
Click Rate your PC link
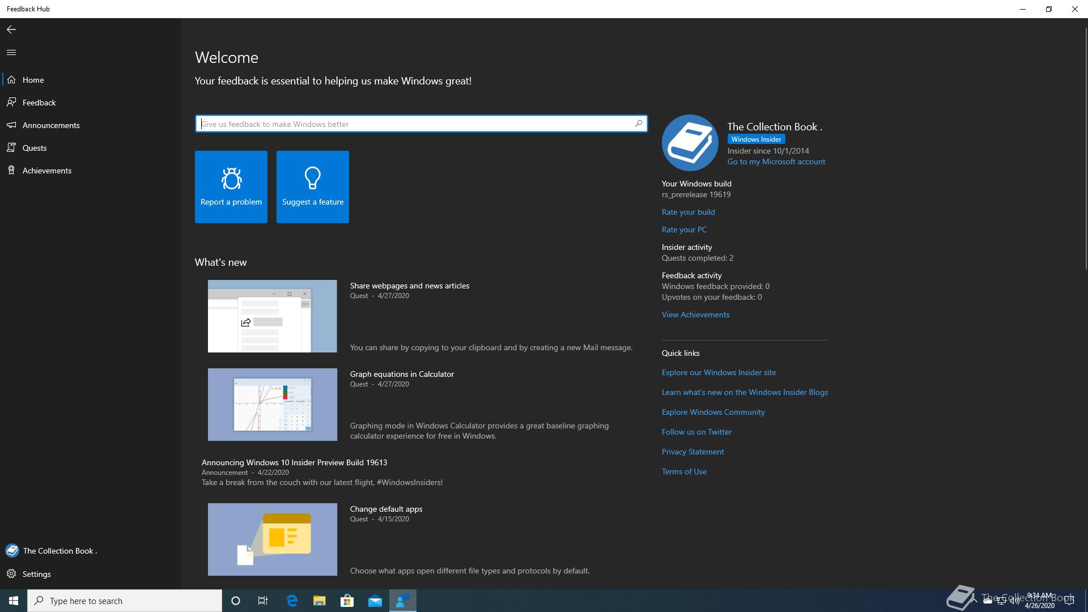[x=685, y=229]
